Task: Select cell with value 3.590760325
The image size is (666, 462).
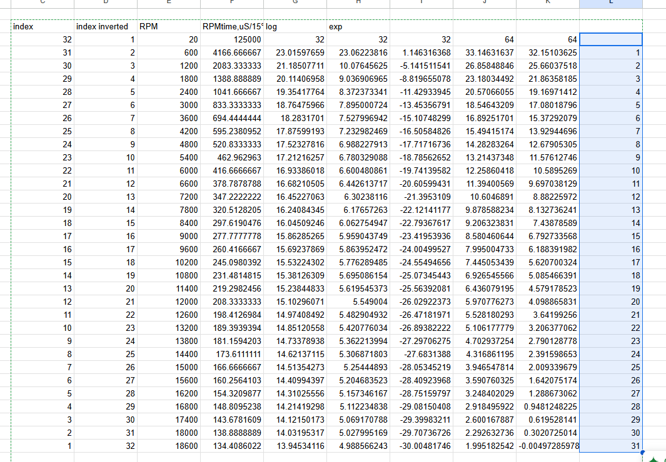Action: click(485, 381)
